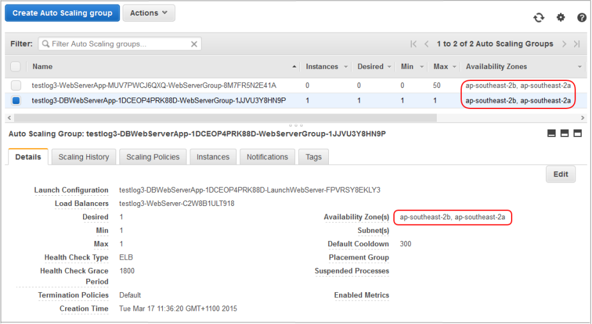Click the Name column header
Viewport: 592px width, 324px height.
(x=42, y=67)
